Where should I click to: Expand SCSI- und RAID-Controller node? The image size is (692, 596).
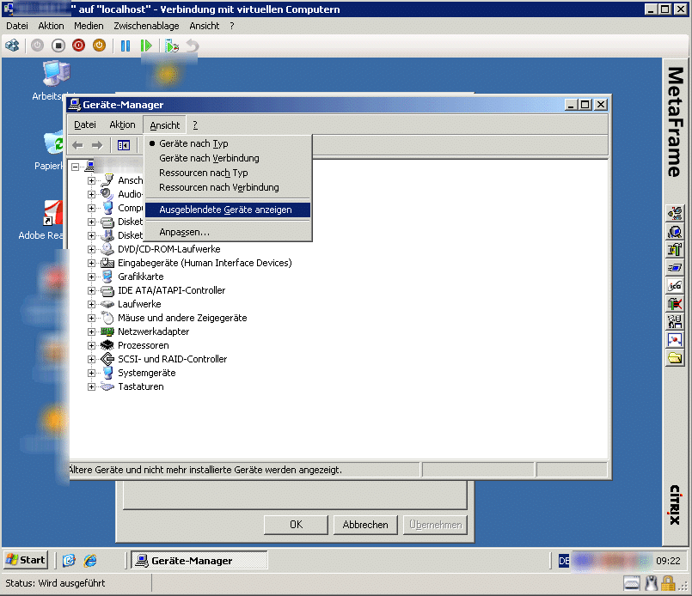91,359
